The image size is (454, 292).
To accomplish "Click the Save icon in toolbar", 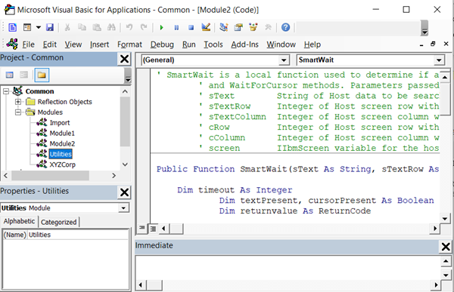I will (x=50, y=27).
